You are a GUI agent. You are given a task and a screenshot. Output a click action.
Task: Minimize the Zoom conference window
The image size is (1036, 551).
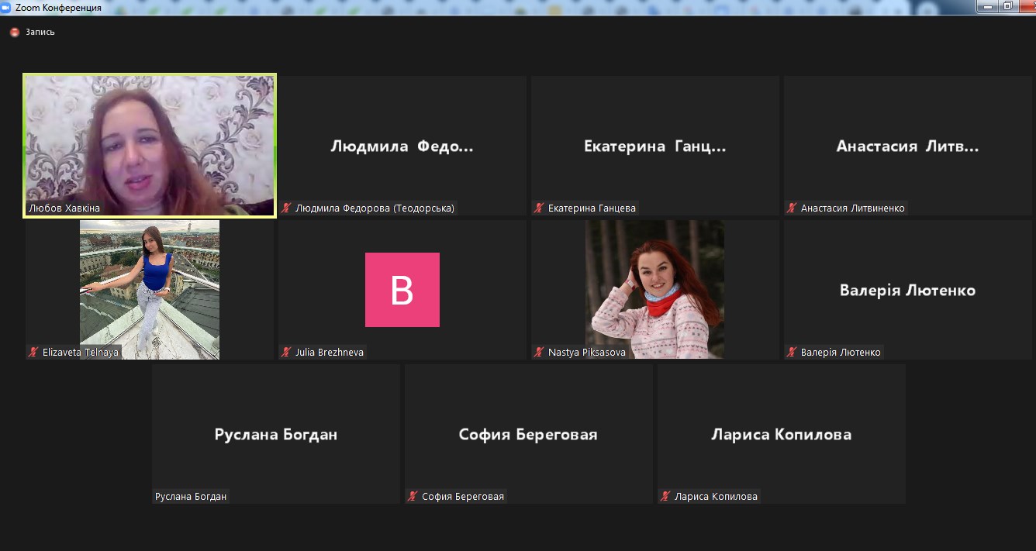pos(987,6)
